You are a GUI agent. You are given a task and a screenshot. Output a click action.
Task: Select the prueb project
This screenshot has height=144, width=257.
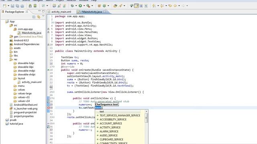(x=13, y=120)
